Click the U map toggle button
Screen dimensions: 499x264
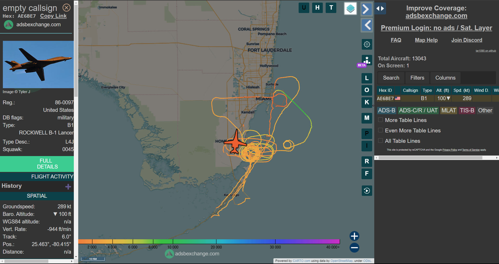coord(304,8)
